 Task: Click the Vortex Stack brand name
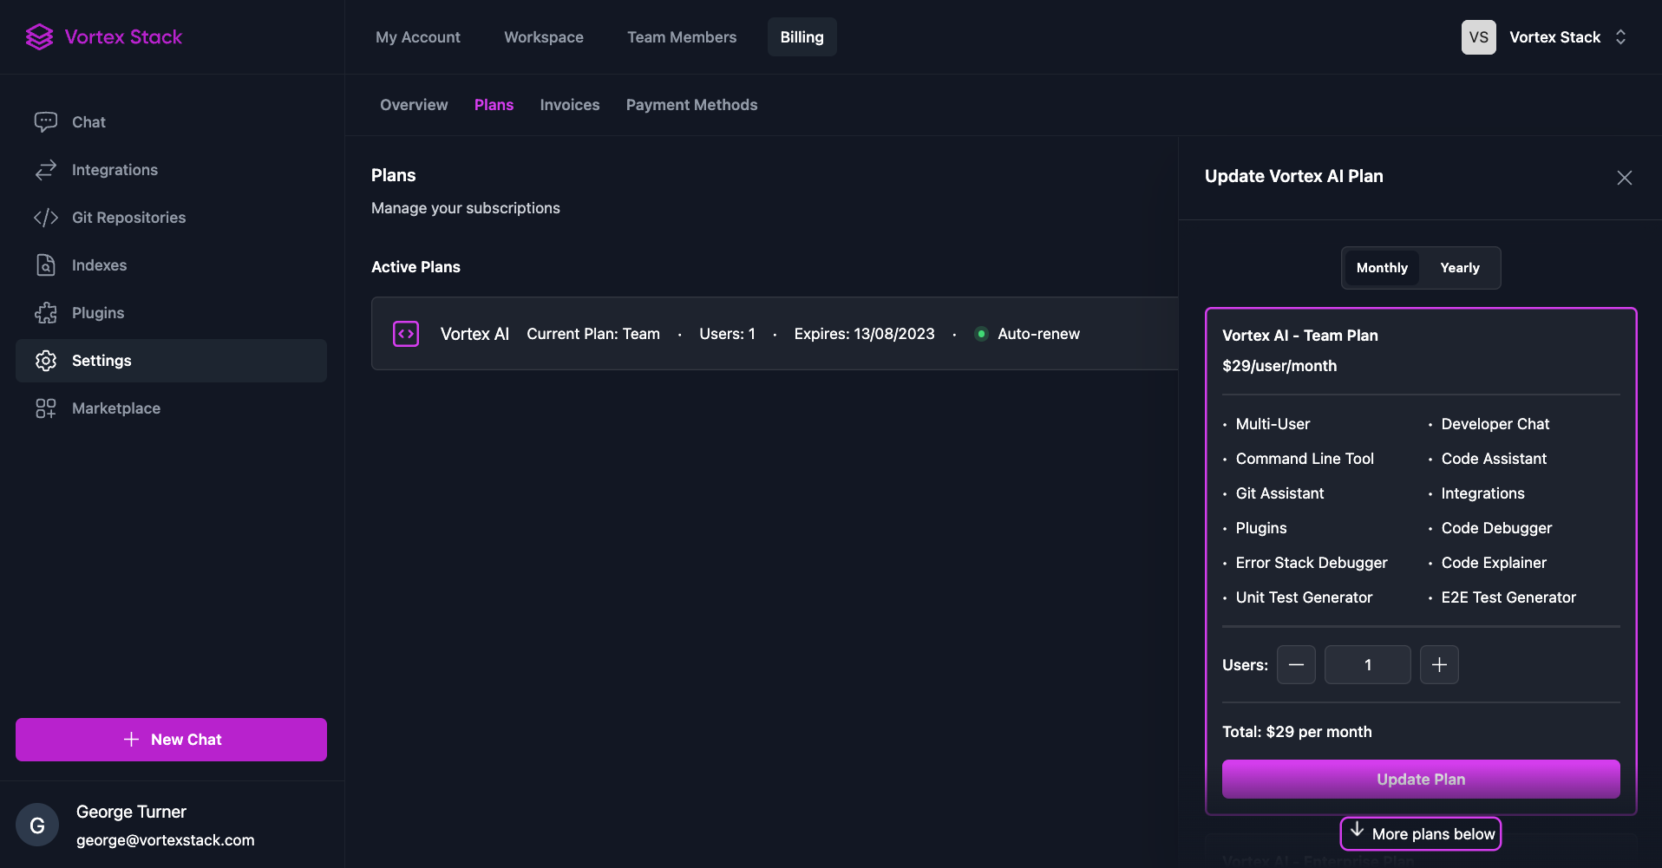click(x=123, y=36)
